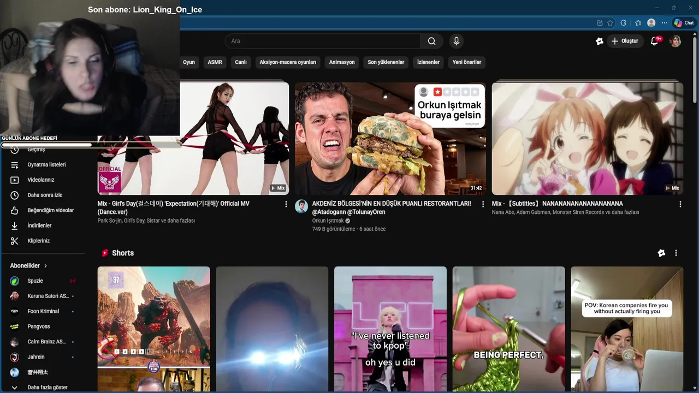Screen dimensions: 699x393
Task: Open browser favorites list icon
Action: 638,23
